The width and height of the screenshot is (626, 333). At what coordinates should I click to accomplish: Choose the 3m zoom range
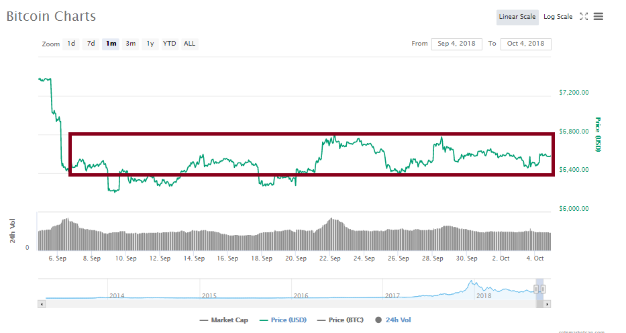131,44
